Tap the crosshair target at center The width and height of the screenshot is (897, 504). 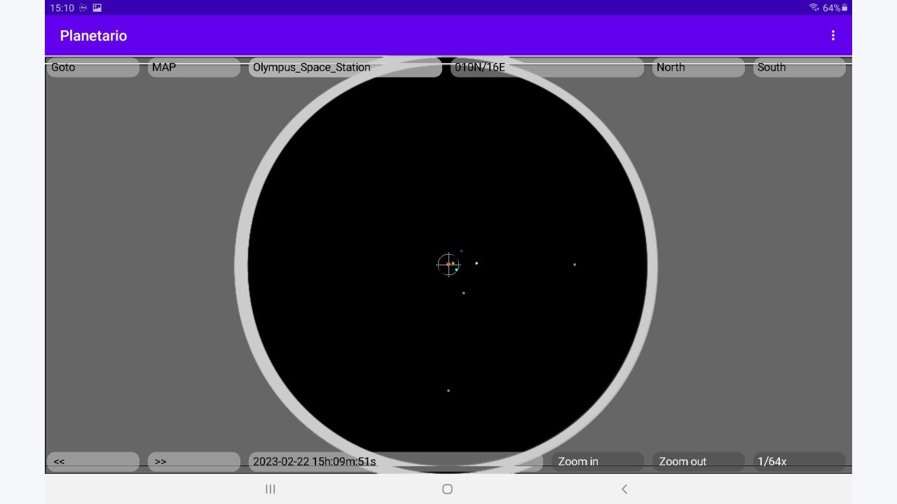(x=448, y=265)
